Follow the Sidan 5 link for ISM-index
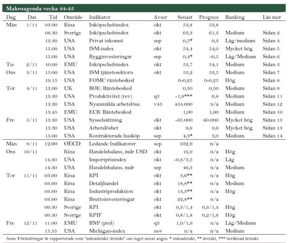 (x=271, y=48)
